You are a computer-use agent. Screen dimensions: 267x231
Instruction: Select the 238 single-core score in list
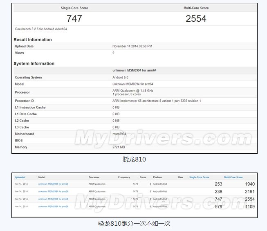click(x=218, y=191)
